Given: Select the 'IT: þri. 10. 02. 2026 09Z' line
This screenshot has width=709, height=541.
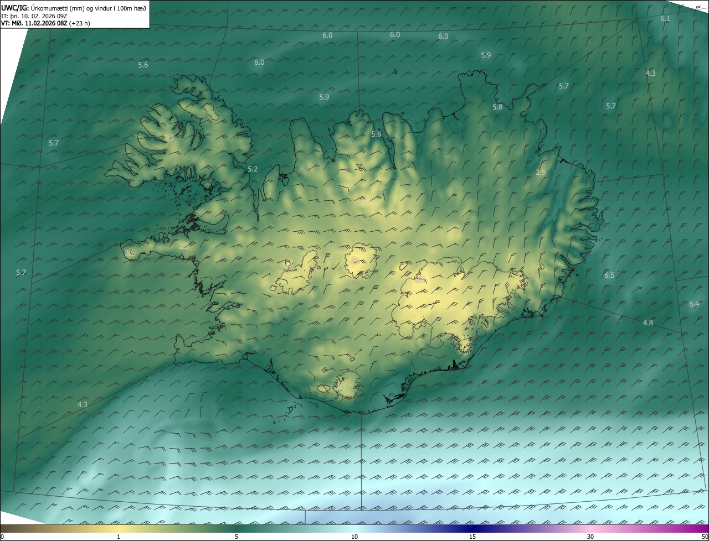Looking at the screenshot, I should coord(34,16).
